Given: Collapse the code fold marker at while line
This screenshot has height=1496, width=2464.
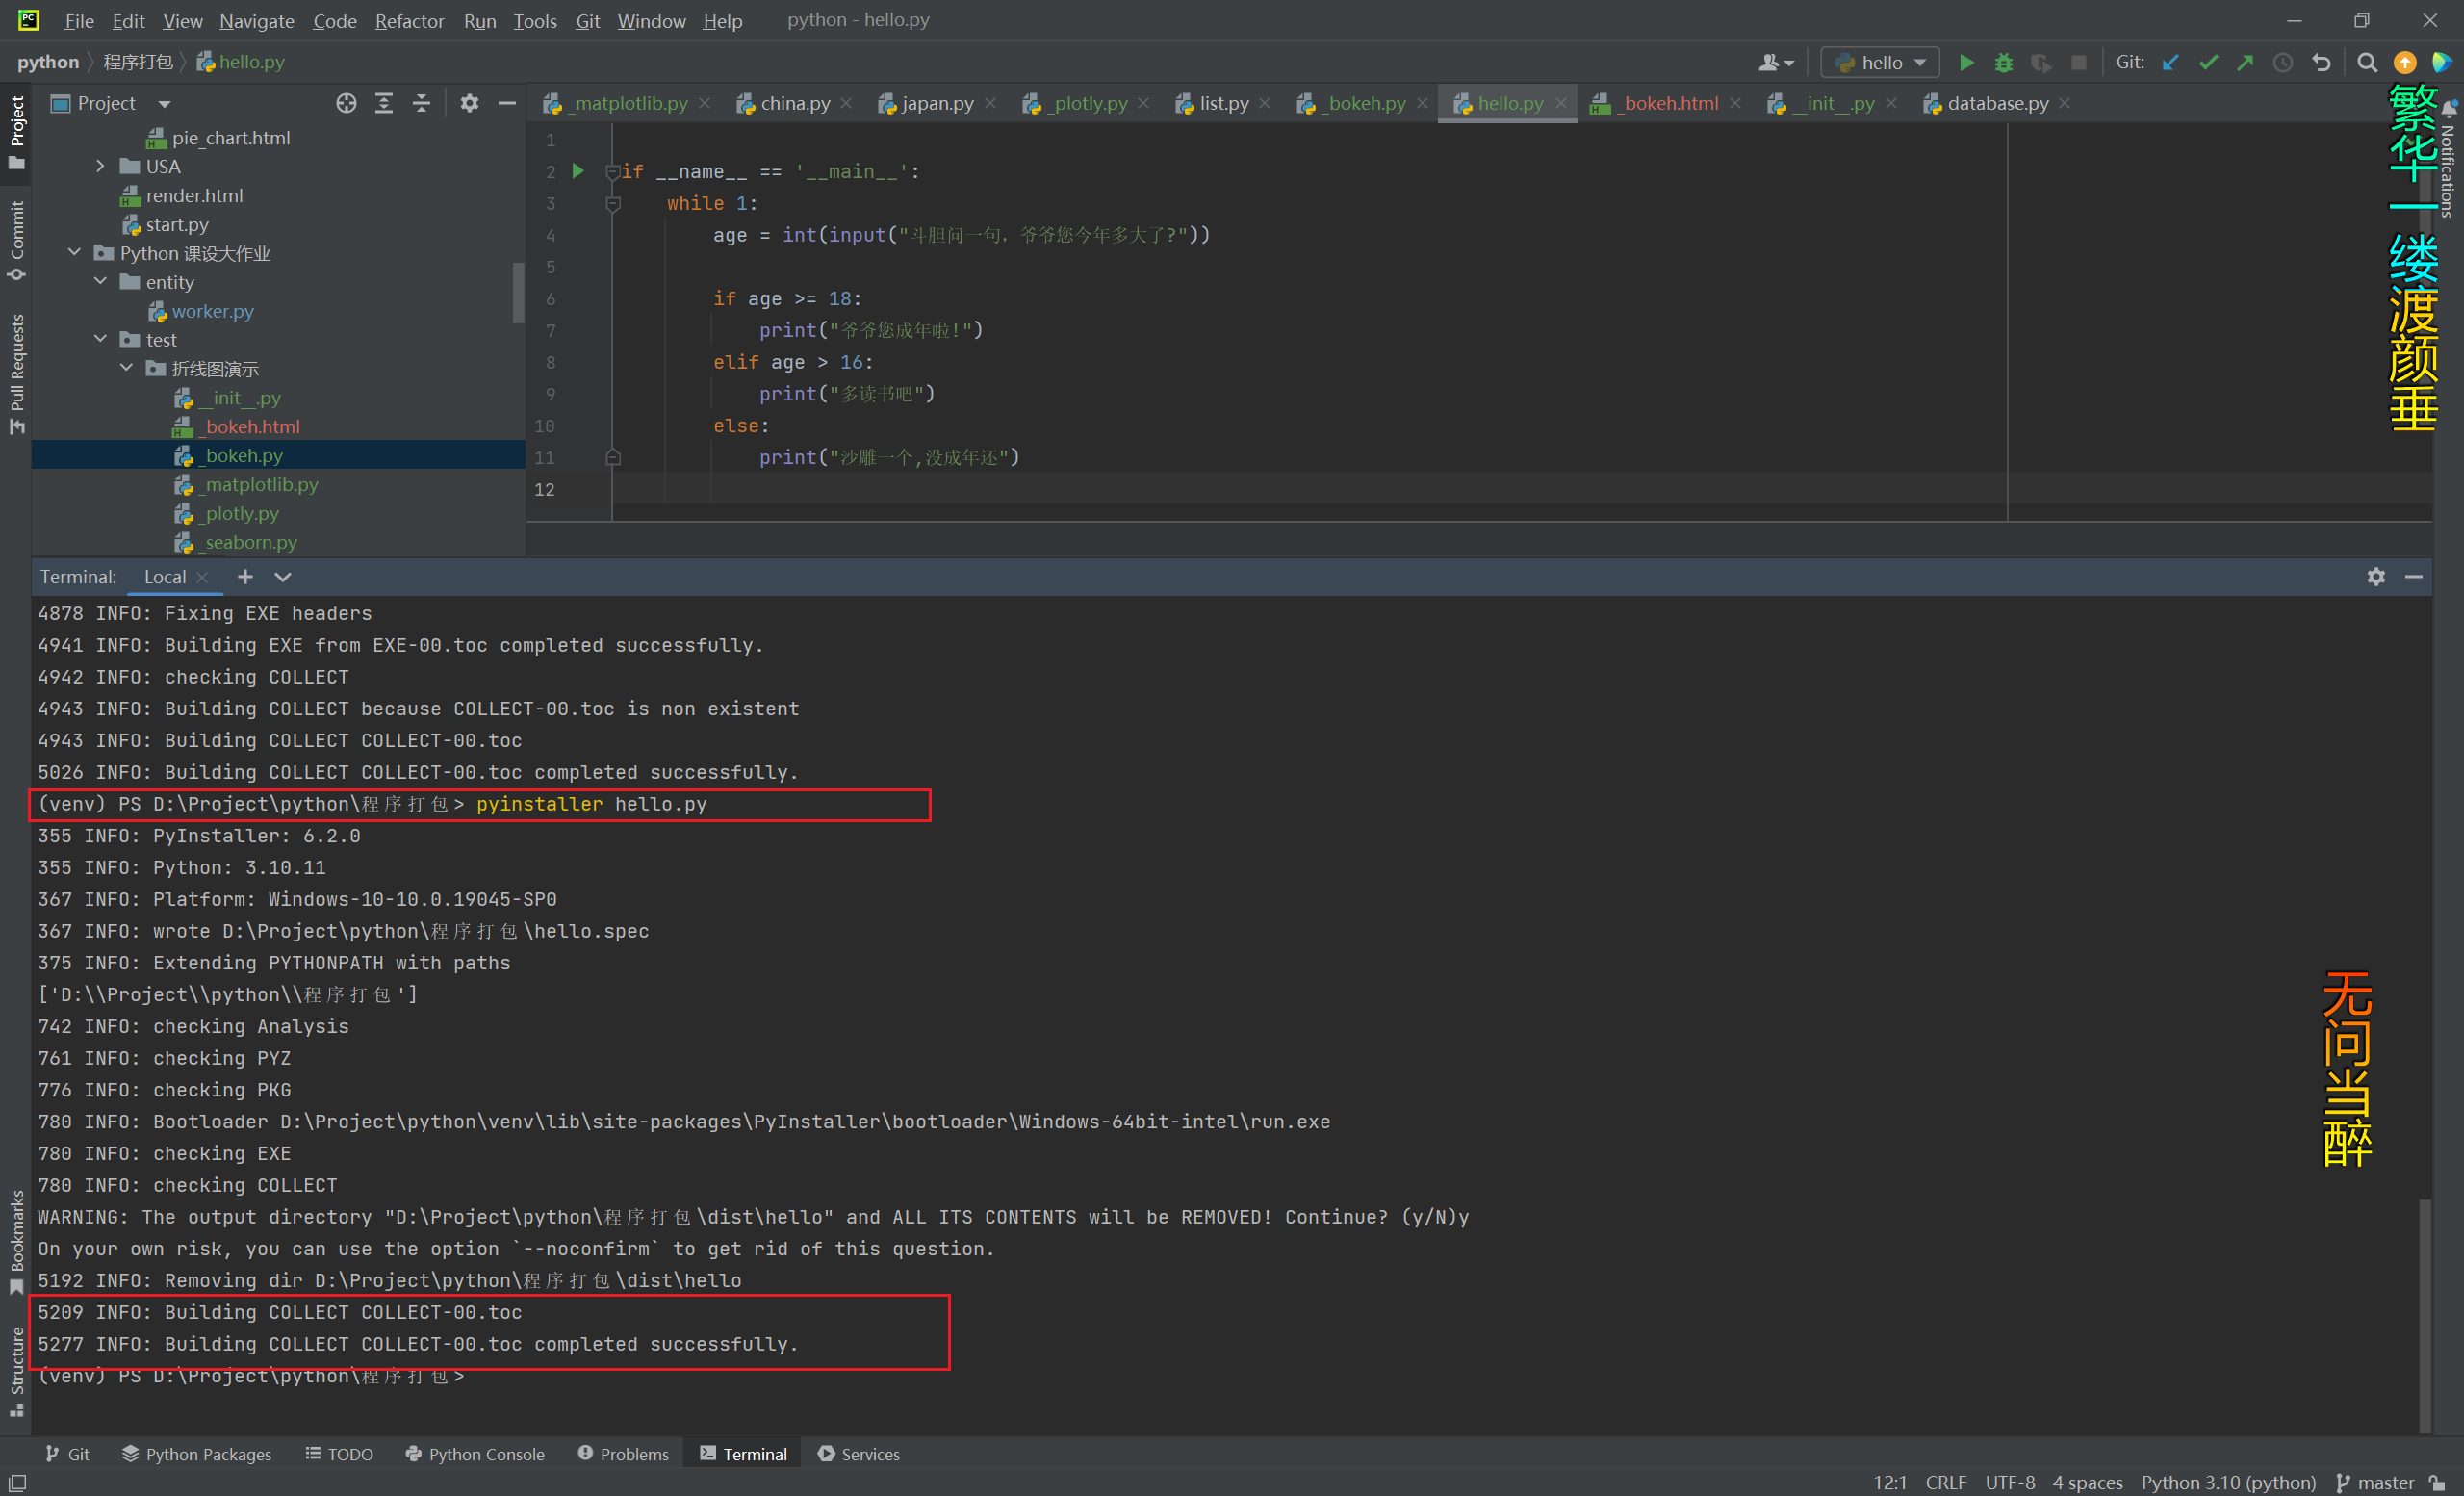Looking at the screenshot, I should coord(613,204).
